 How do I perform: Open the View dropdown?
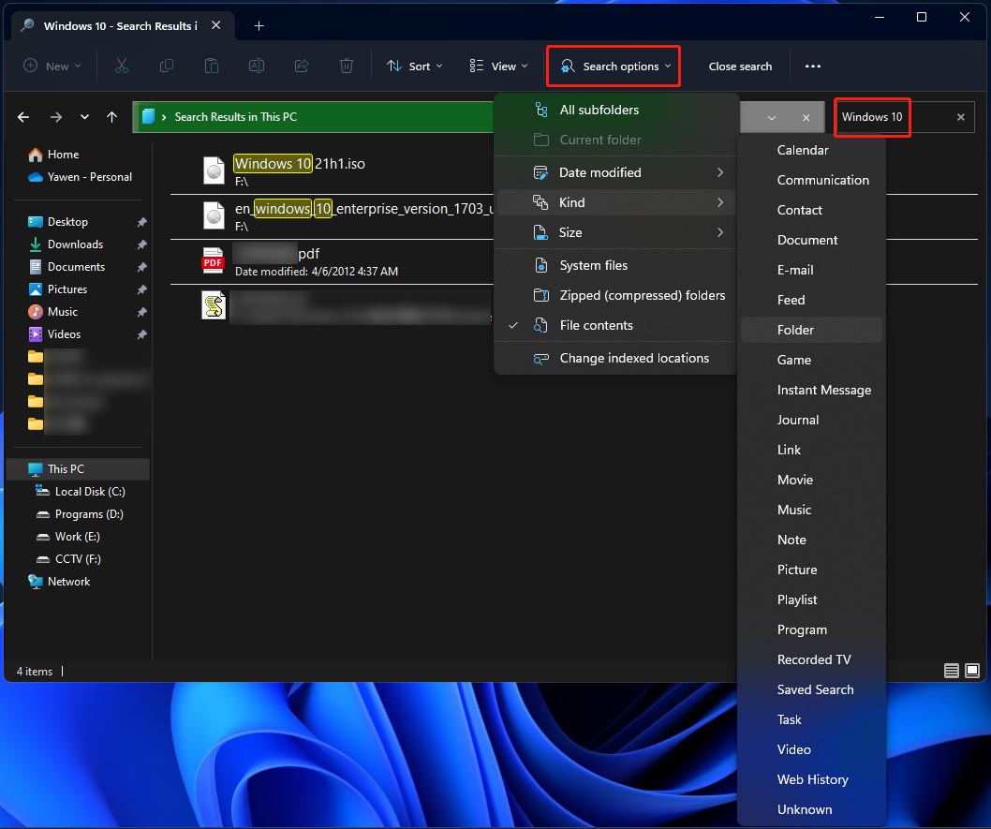tap(497, 66)
